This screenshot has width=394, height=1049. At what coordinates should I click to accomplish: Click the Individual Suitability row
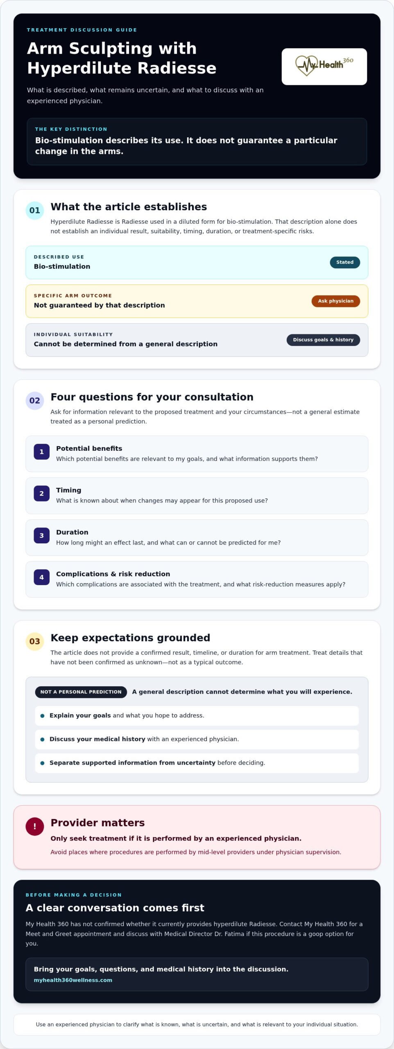click(x=197, y=340)
